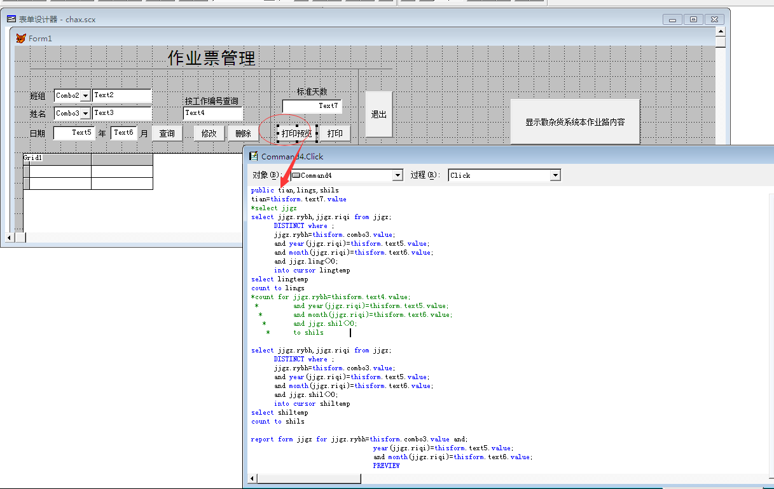Open the Combo3 dropdown arrow
This screenshot has height=489, width=774.
85,114
